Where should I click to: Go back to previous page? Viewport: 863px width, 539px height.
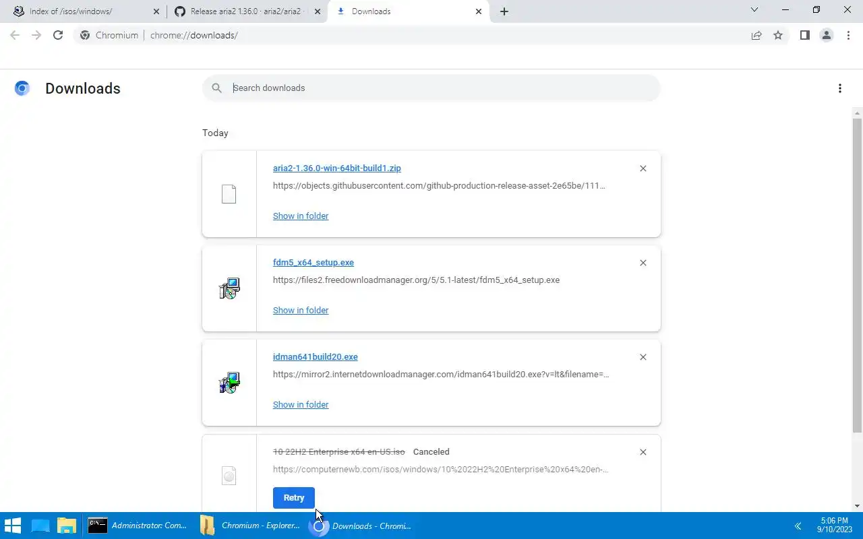click(x=15, y=35)
